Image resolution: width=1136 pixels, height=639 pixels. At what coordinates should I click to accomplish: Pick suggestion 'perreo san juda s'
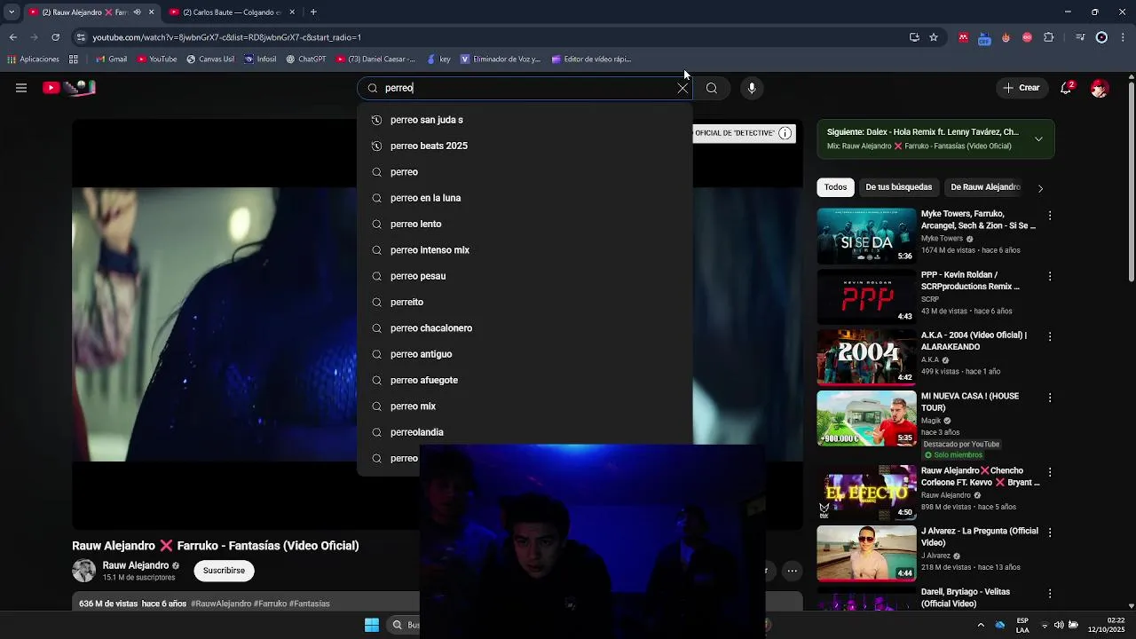(x=525, y=120)
